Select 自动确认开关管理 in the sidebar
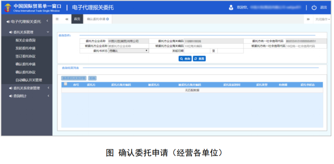 pyautogui.click(x=28, y=80)
